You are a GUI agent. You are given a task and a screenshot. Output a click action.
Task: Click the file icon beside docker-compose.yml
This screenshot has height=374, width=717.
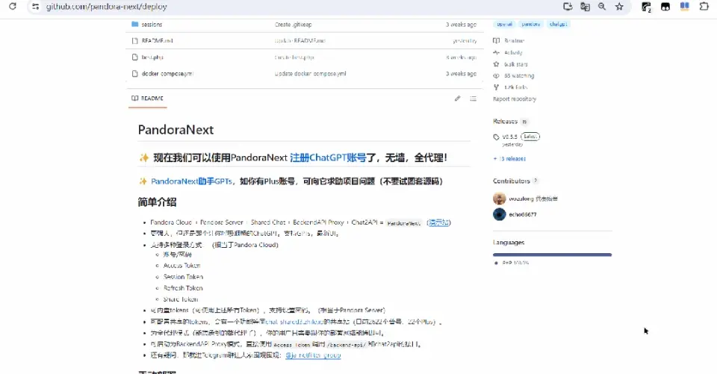tap(134, 74)
